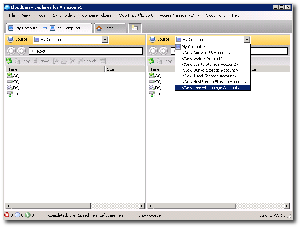This screenshot has width=301, height=228.
Task: Open the Sync Folders menu
Action: [x=64, y=15]
